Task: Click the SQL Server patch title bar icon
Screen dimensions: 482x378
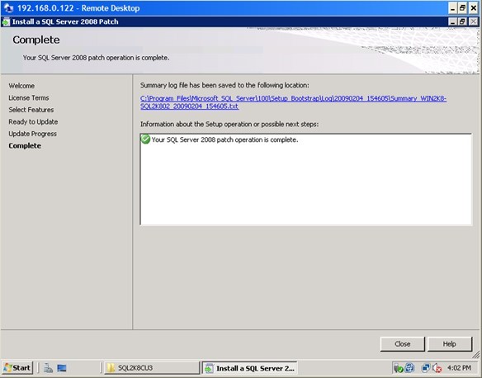Action: (6, 21)
